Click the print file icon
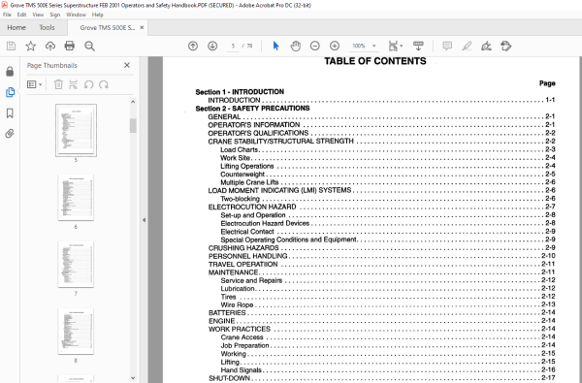 click(70, 46)
